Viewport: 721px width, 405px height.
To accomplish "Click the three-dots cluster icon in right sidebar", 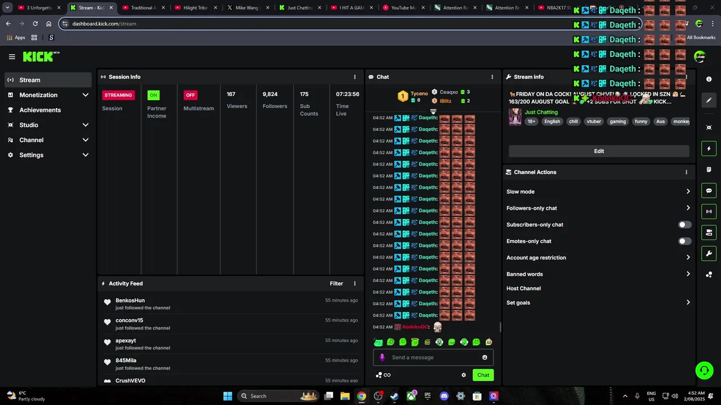I will [709, 274].
